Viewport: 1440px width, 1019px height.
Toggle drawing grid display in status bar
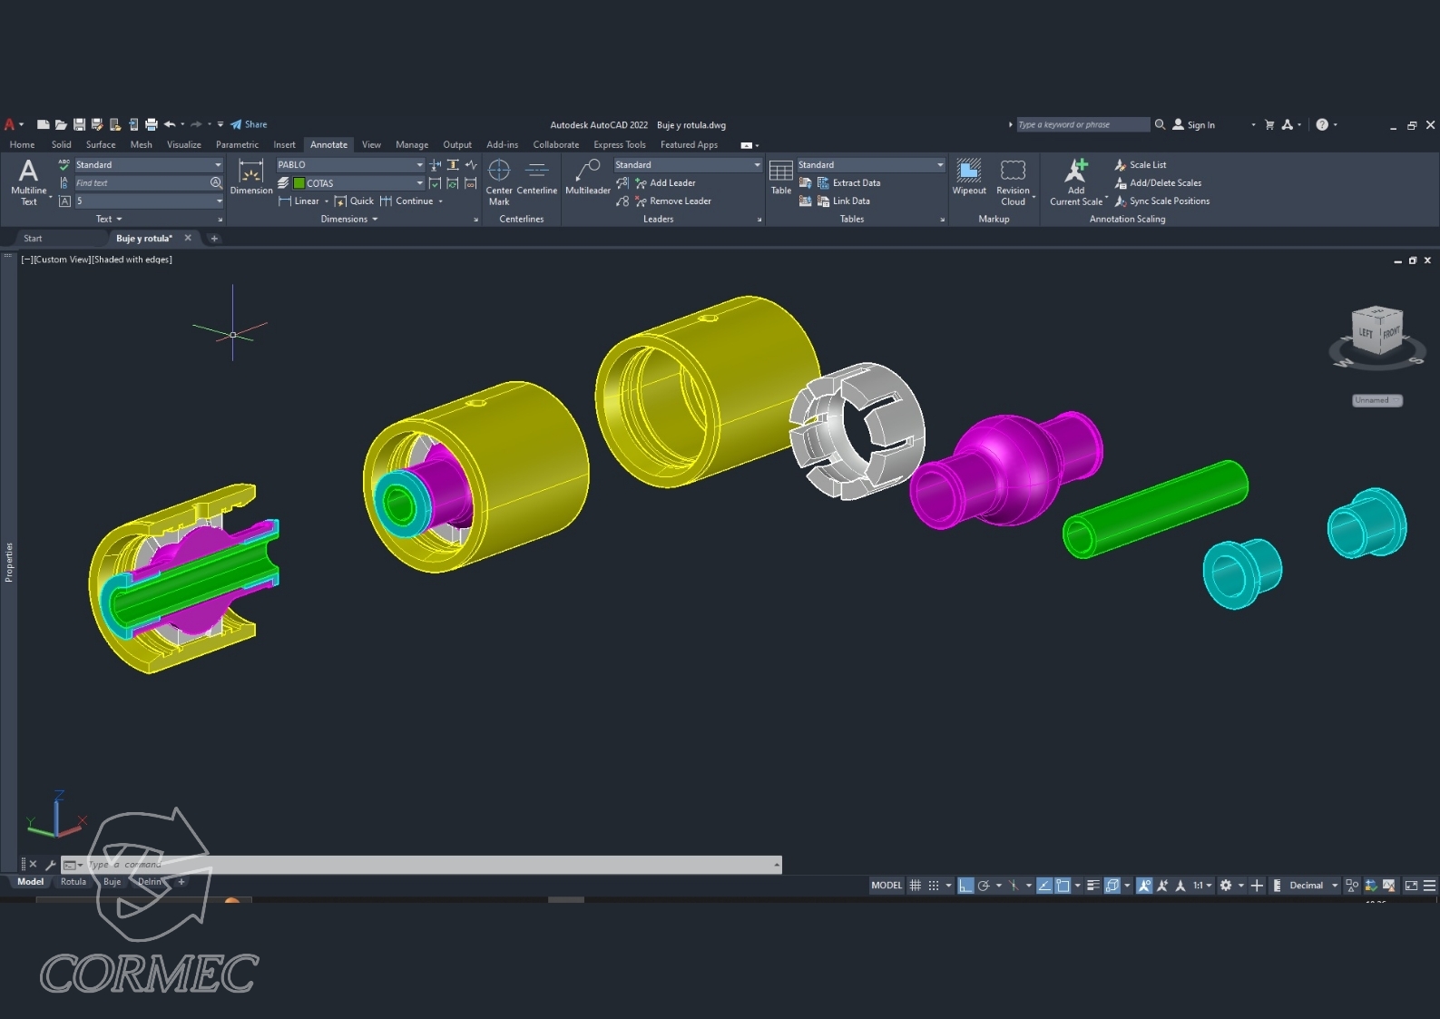point(915,886)
